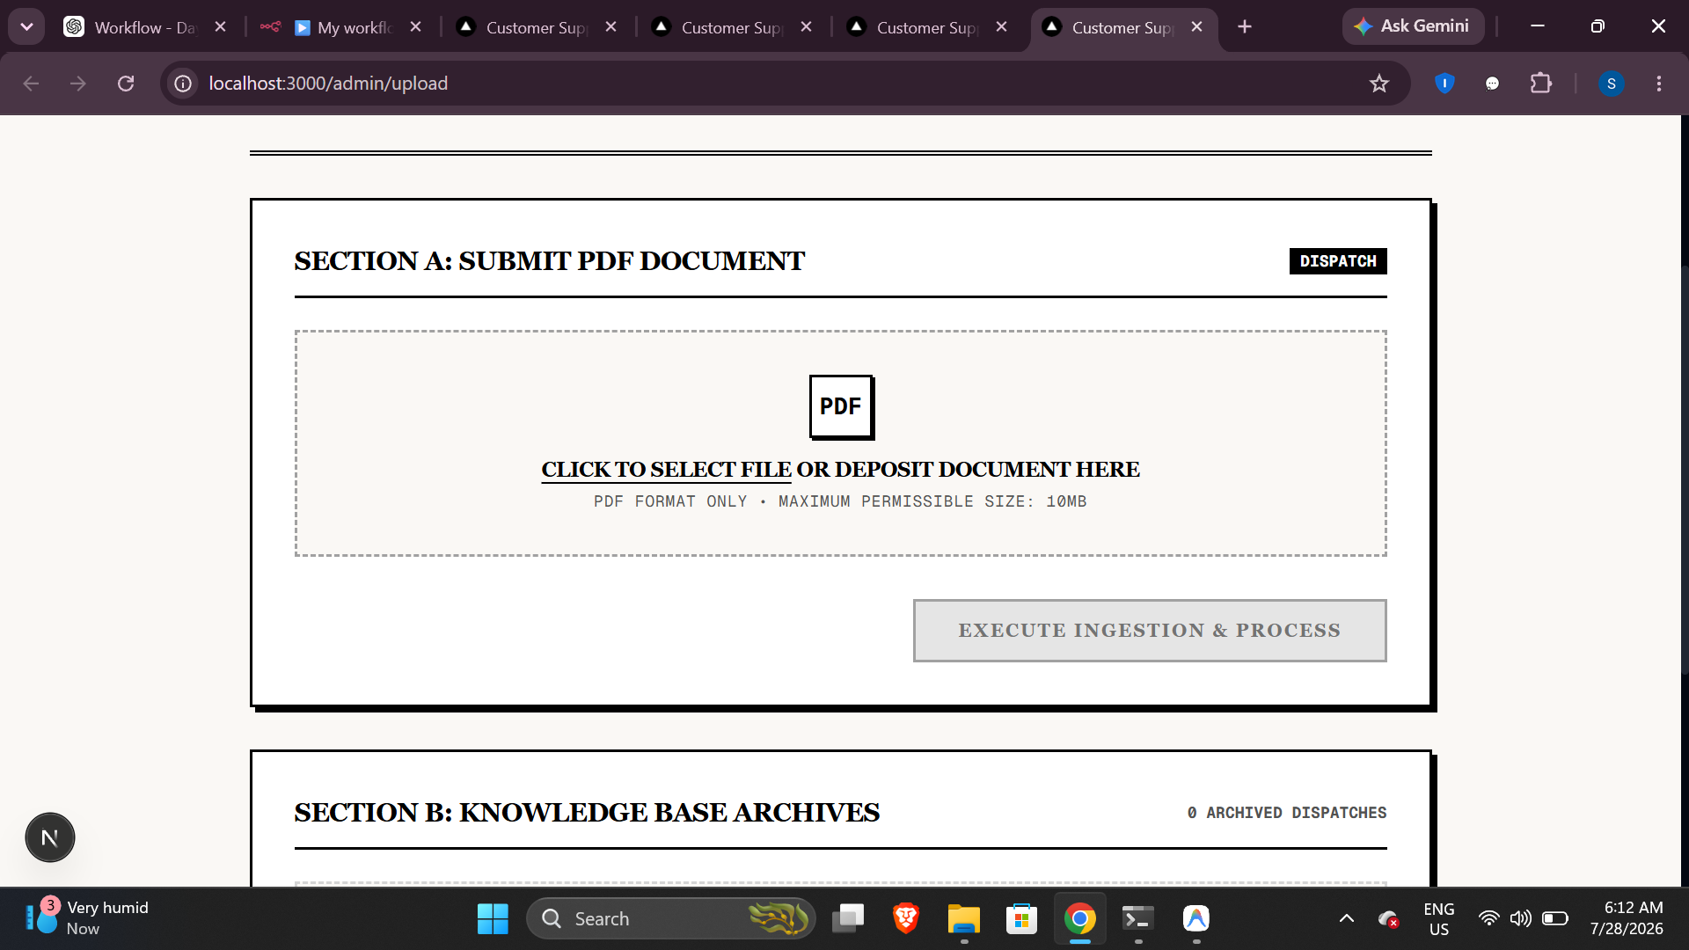
Task: Open File Explorer from taskbar
Action: (963, 918)
